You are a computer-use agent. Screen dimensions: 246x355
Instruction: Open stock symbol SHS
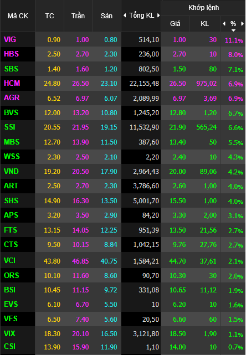pos(11,200)
